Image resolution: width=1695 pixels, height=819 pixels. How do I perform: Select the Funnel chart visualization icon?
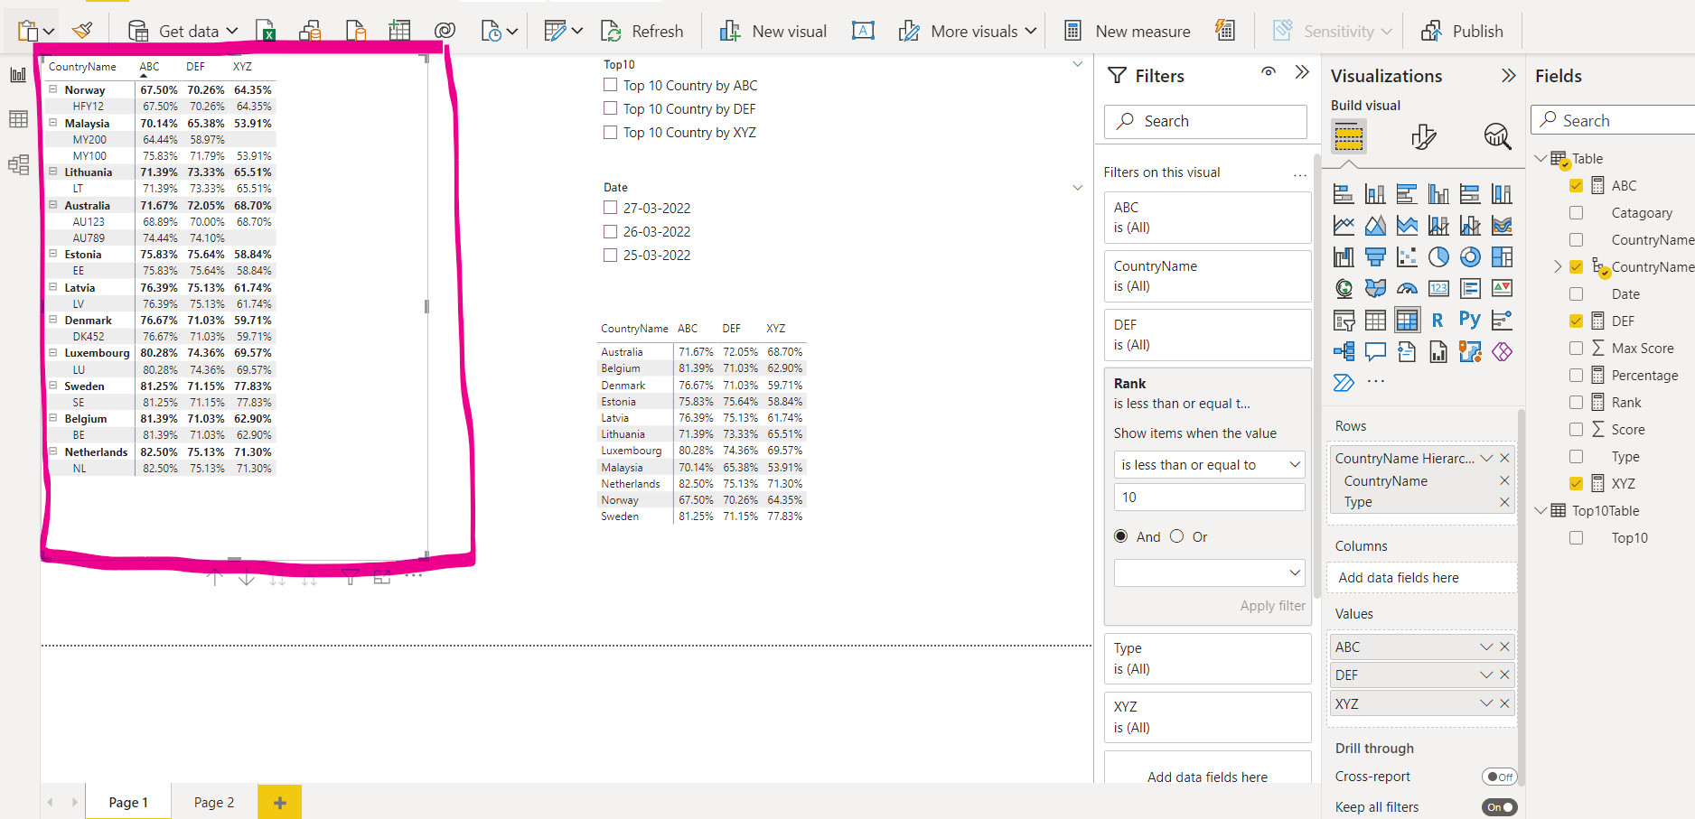coord(1375,257)
